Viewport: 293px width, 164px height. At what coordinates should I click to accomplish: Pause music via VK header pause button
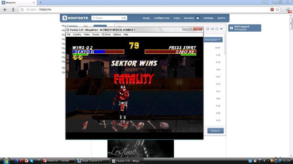click(198, 18)
